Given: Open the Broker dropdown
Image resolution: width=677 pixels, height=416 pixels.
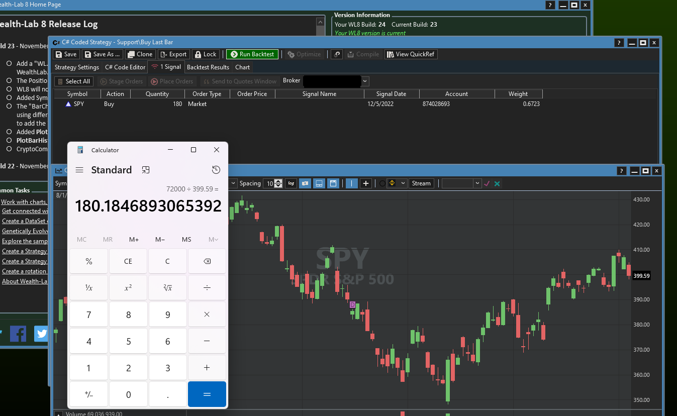Looking at the screenshot, I should pos(365,81).
